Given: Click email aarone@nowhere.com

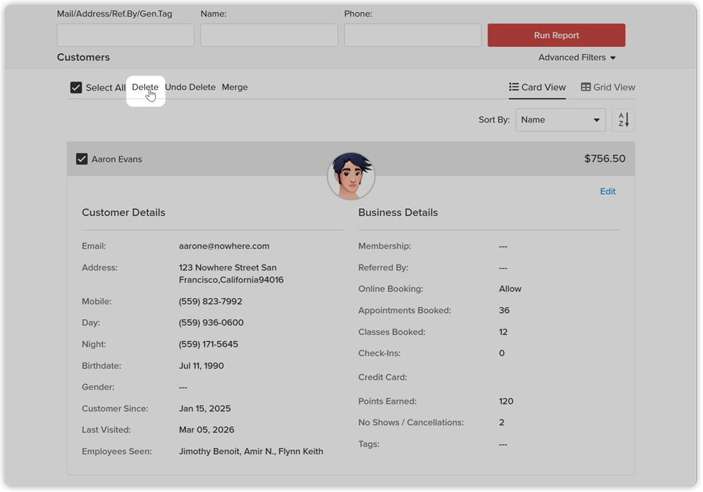Looking at the screenshot, I should click(x=224, y=246).
